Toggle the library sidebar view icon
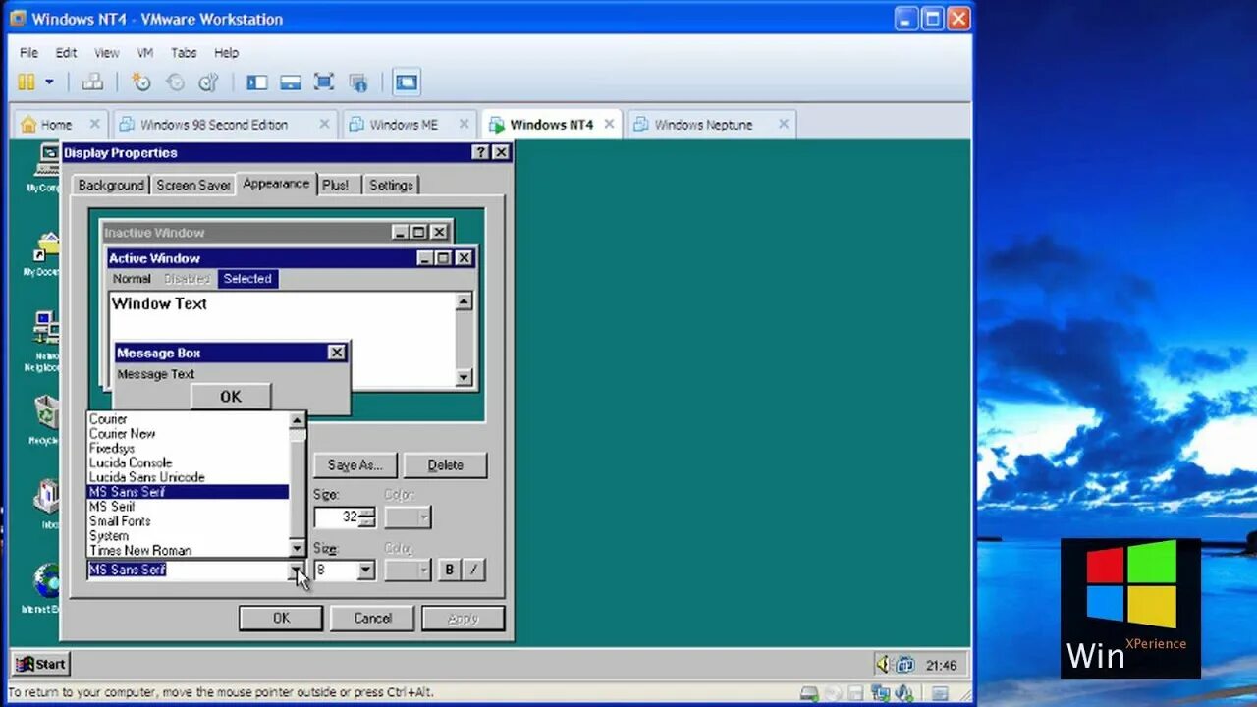Screen dimensions: 1257x707 click(257, 82)
